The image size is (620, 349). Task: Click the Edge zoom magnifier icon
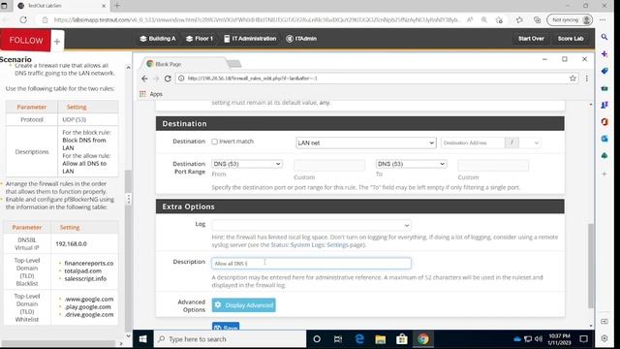[484, 19]
